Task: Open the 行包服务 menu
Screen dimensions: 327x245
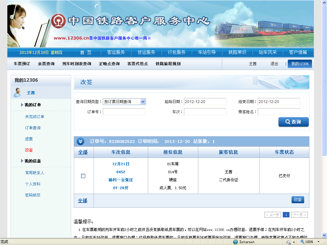Action: [x=177, y=52]
